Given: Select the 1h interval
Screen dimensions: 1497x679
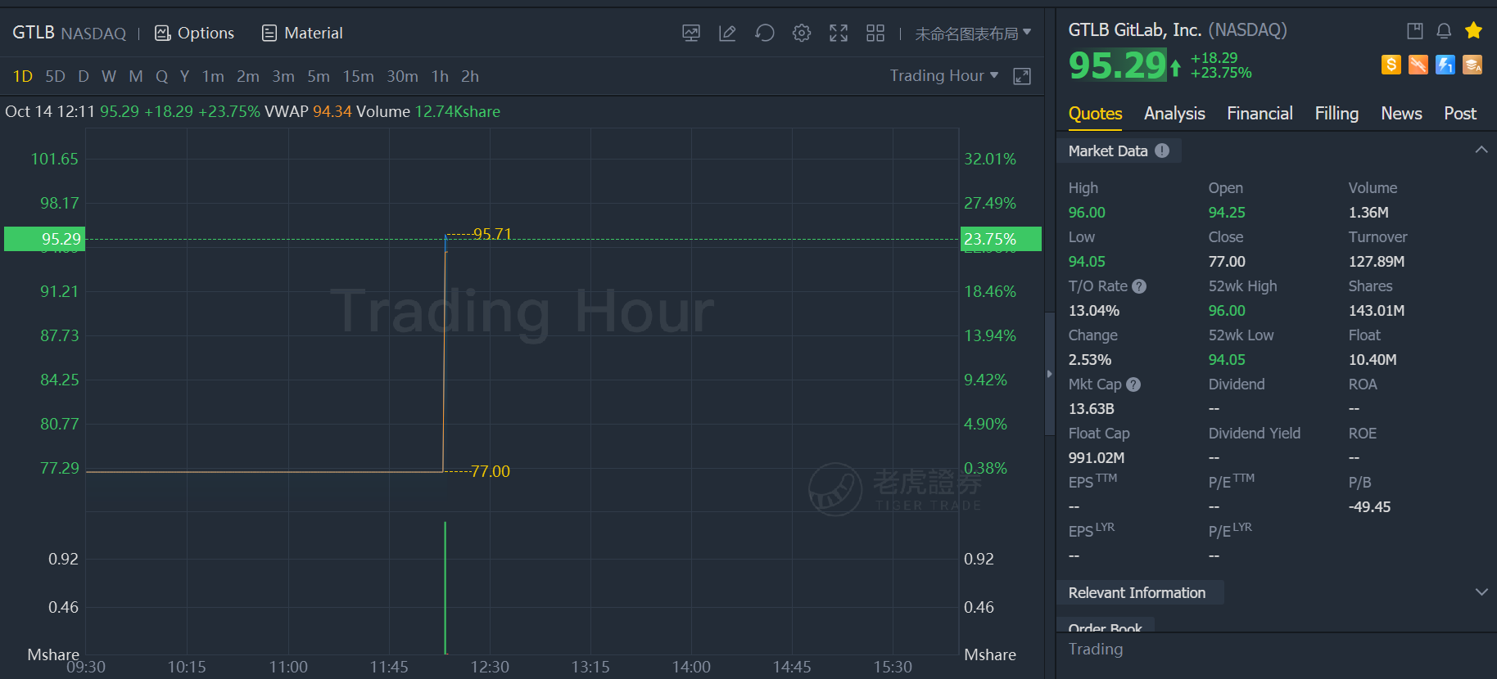Looking at the screenshot, I should pos(440,76).
